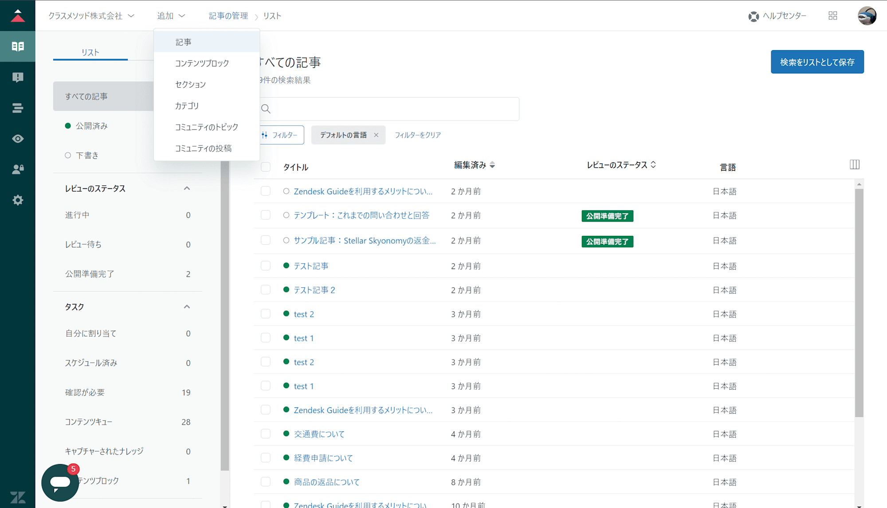
Task: Open the column settings icon
Action: click(855, 164)
